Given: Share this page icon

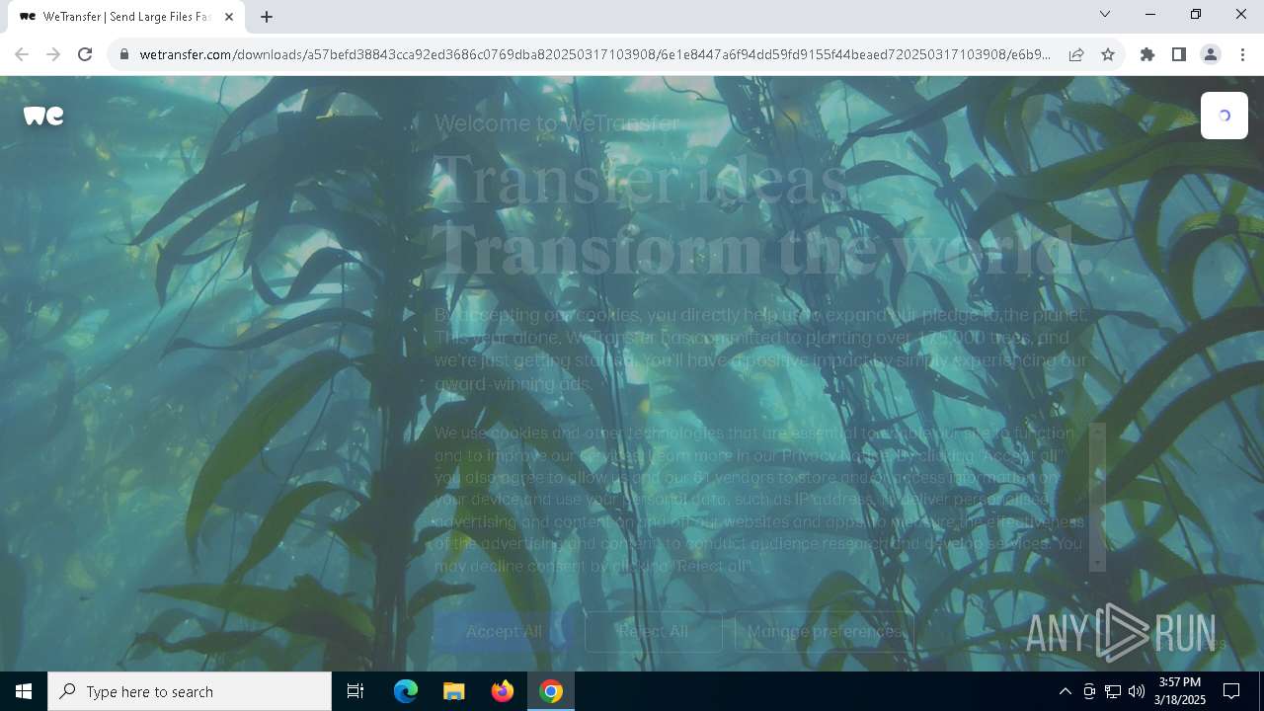Looking at the screenshot, I should tap(1076, 54).
